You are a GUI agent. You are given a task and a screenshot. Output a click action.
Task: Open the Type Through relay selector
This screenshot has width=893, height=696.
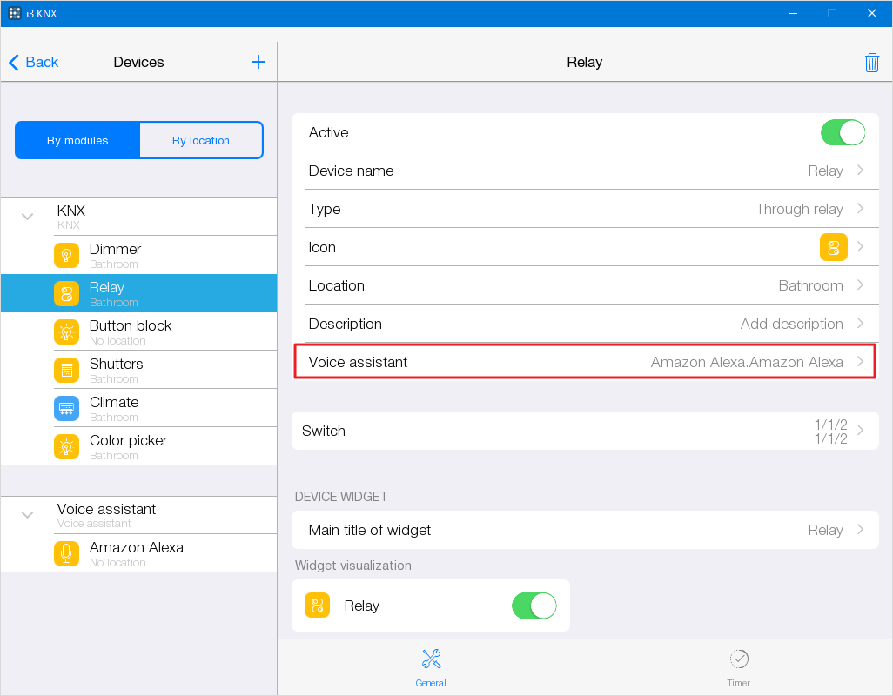coord(584,209)
